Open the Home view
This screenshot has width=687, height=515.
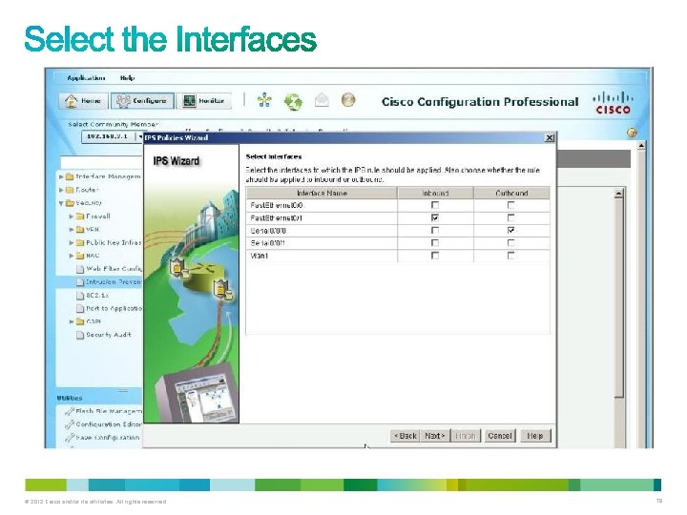[x=82, y=101]
